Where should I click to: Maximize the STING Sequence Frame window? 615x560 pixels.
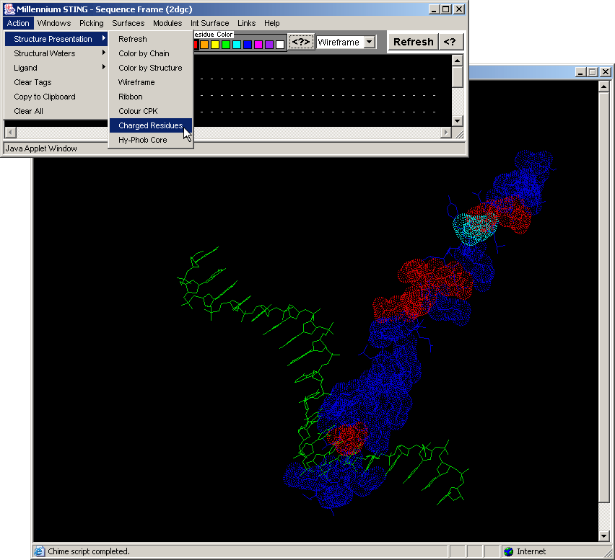446,9
